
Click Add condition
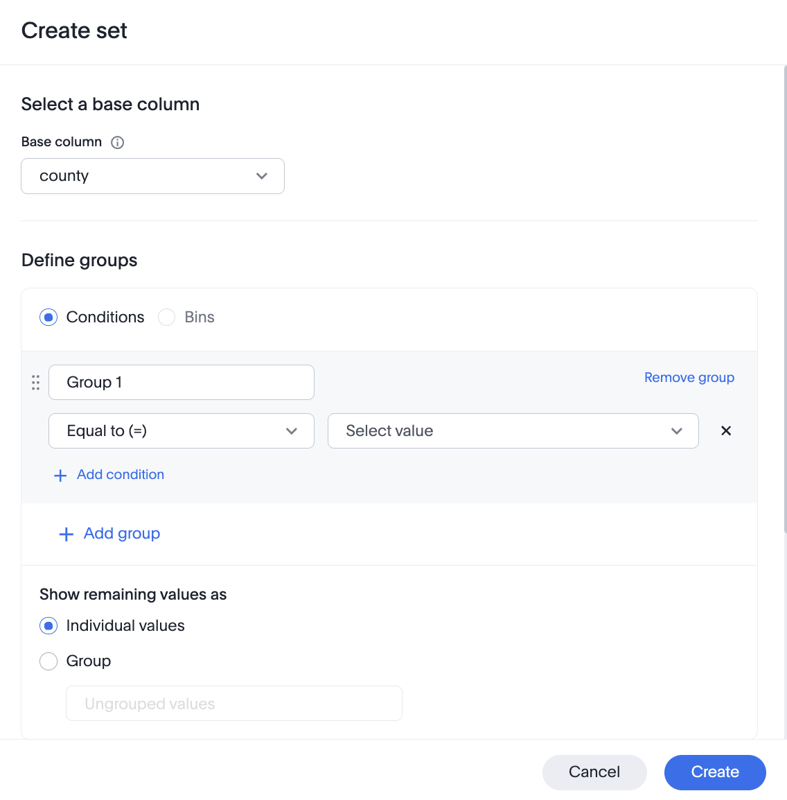point(120,475)
